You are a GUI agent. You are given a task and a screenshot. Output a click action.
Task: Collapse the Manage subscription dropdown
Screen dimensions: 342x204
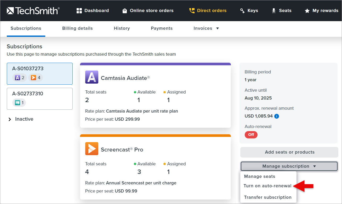(289, 166)
